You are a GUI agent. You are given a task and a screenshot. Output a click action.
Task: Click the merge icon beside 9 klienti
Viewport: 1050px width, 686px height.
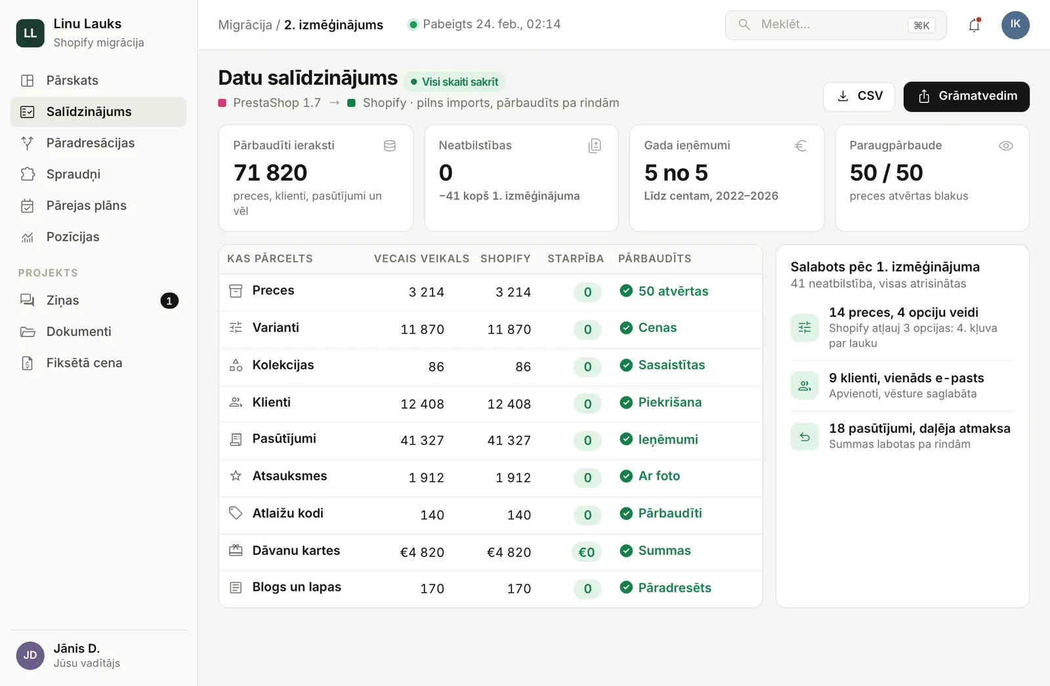click(x=805, y=386)
